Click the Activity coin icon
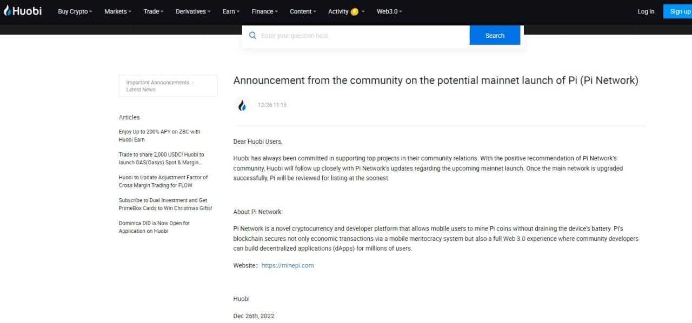 [x=355, y=11]
